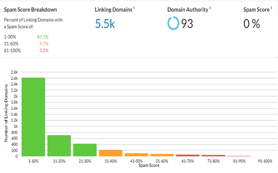Viewport: 278px width, 173px height.
Task: Click the orange 41-50% spam score bar
Action: (136, 155)
